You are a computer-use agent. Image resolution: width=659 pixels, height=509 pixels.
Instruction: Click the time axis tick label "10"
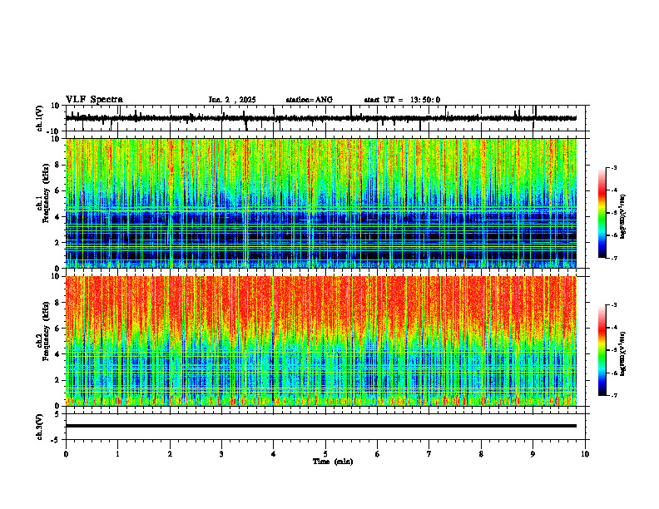(585, 454)
